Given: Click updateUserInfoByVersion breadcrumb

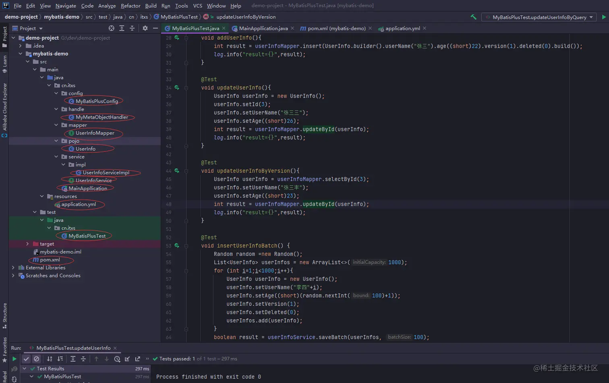Looking at the screenshot, I should click(x=246, y=17).
